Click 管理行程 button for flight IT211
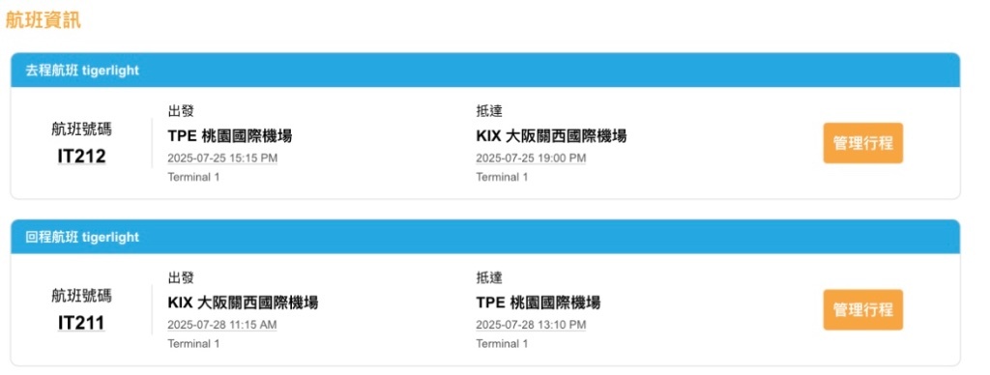This screenshot has width=990, height=375. pos(862,310)
